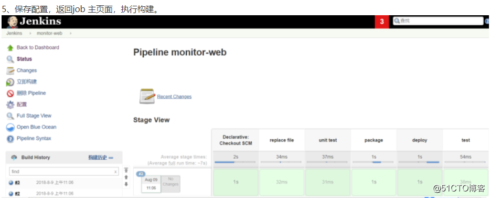Click the blue status ball for build #3
490x198 pixels.
[11, 183]
